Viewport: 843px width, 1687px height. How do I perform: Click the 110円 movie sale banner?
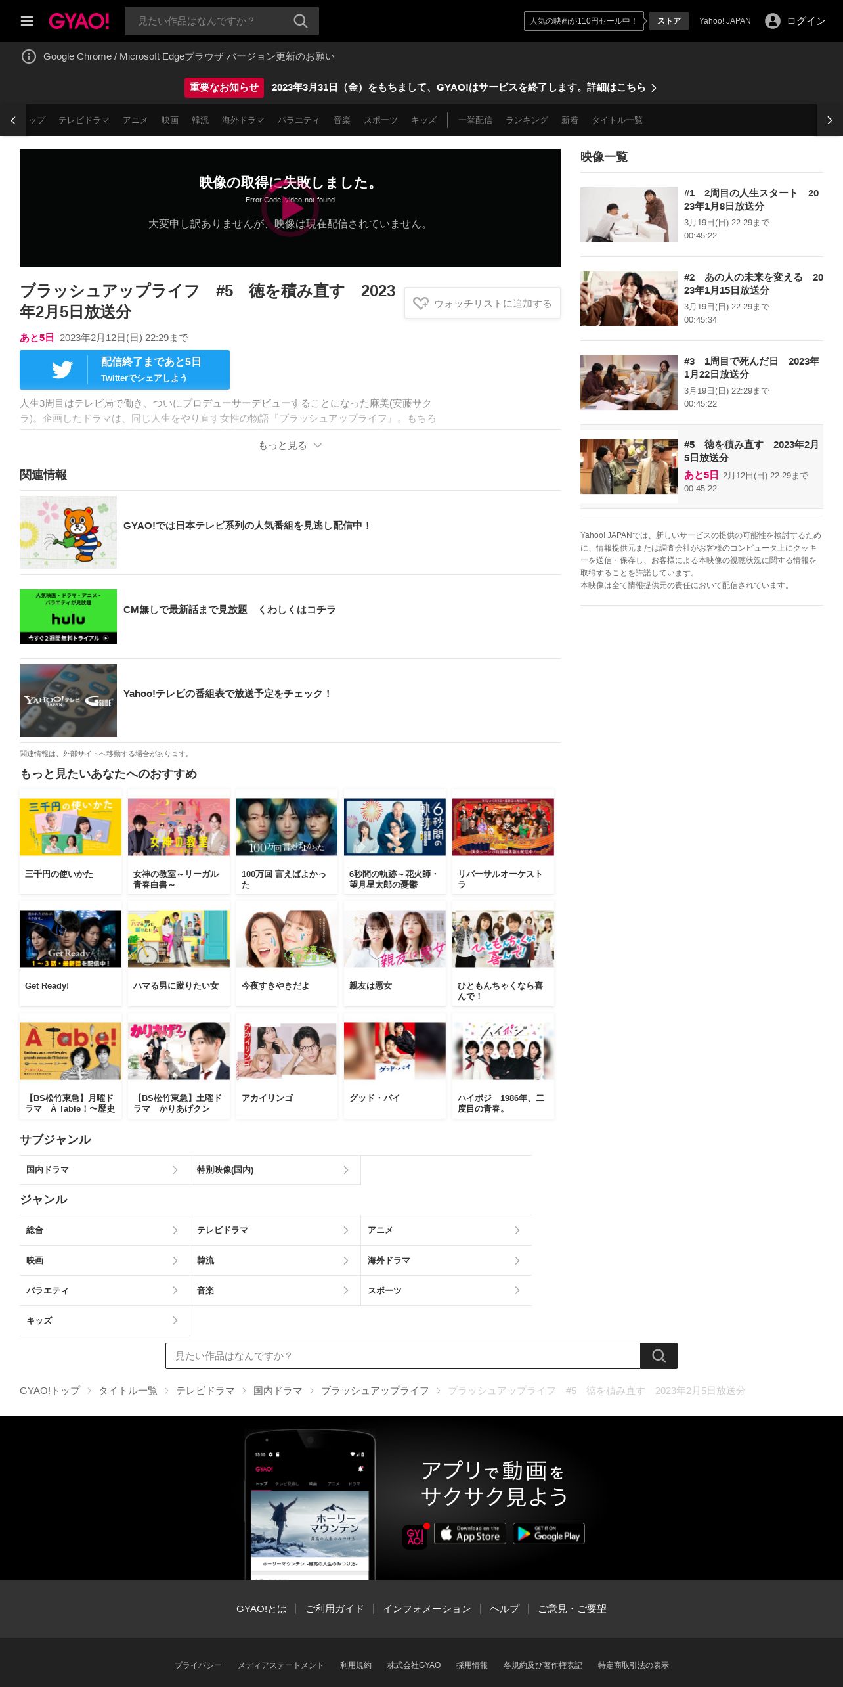tap(584, 21)
